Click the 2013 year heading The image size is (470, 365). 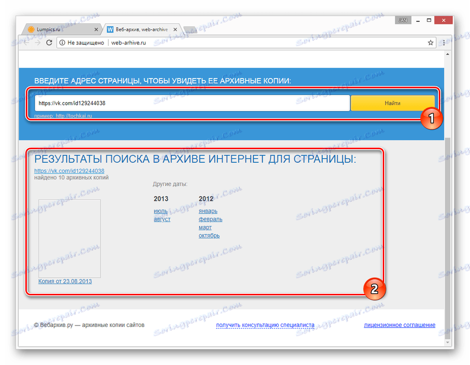(x=161, y=199)
